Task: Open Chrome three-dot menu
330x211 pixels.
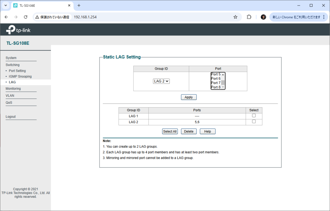Action: point(324,17)
